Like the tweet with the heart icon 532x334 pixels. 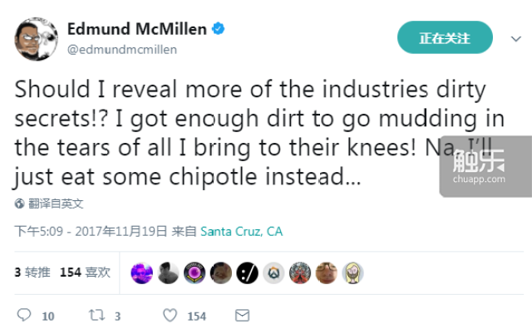point(170,316)
